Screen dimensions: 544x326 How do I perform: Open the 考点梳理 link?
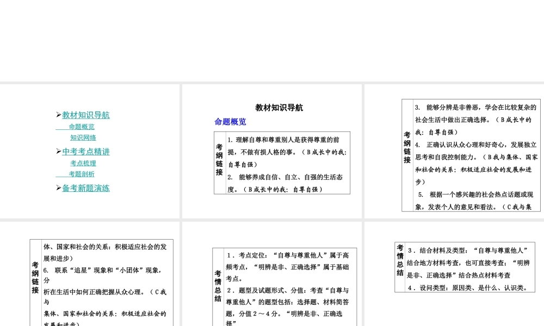[83, 163]
